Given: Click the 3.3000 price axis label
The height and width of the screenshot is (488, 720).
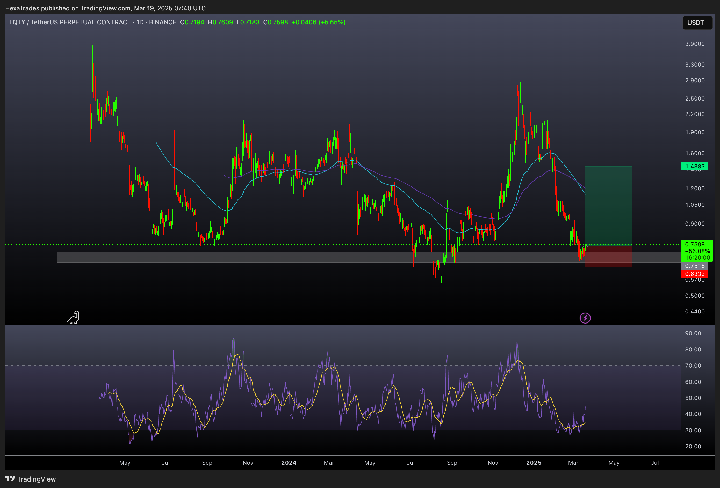Looking at the screenshot, I should (695, 64).
